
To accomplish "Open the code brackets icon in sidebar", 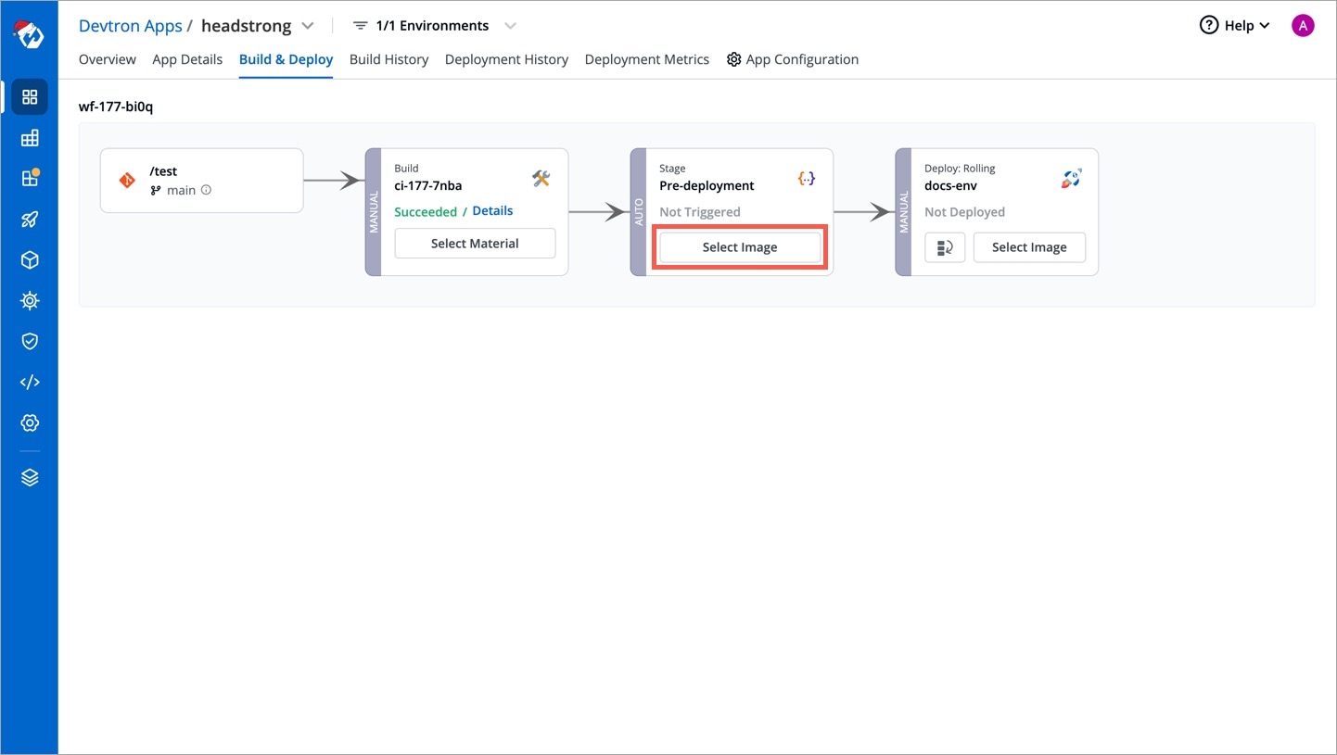I will click(30, 383).
